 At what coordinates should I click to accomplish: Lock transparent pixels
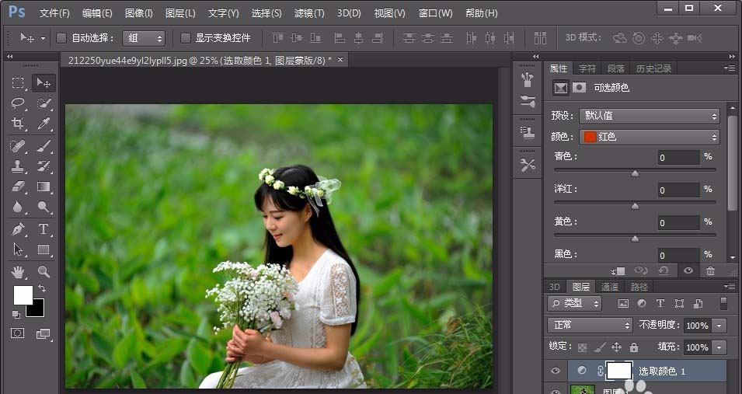point(583,347)
